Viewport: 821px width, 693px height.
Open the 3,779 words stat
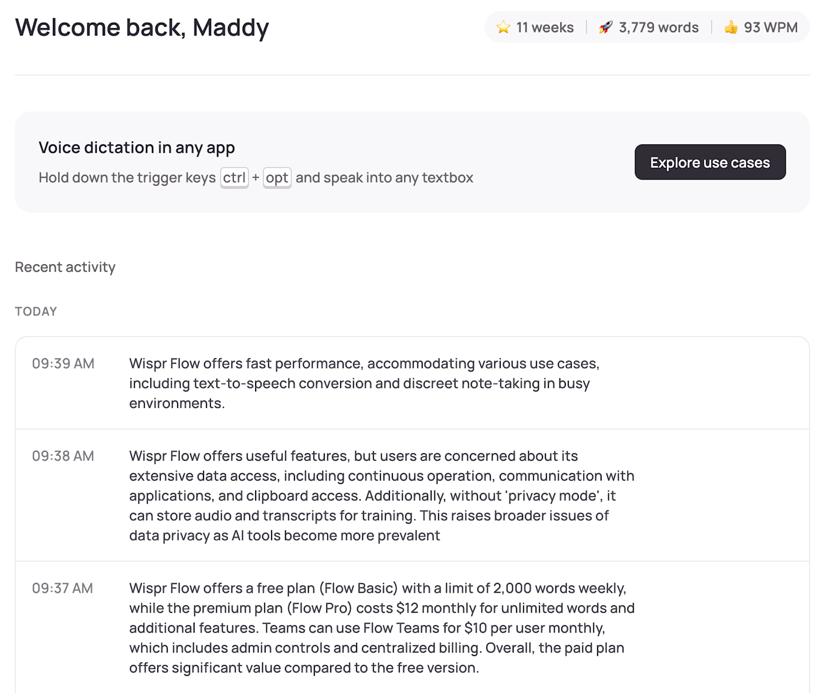coord(649,28)
